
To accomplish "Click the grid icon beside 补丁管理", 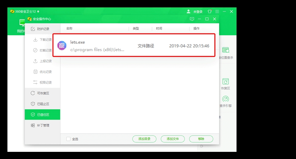I will tap(33, 125).
